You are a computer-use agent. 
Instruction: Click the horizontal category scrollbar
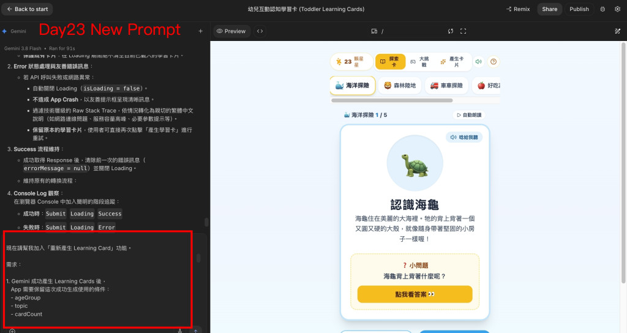(392, 101)
